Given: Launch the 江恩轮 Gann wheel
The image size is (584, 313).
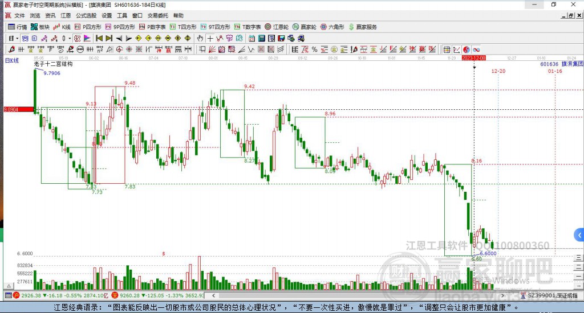Looking at the screenshot, I should coord(277,27).
